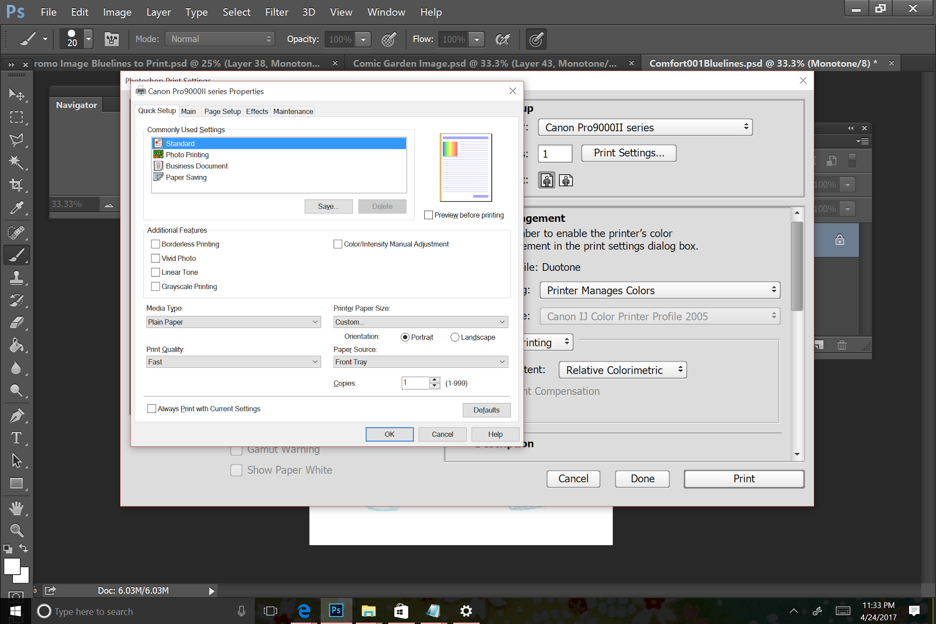The height and width of the screenshot is (624, 936).
Task: Select the Healing Brush tool
Action: click(16, 232)
